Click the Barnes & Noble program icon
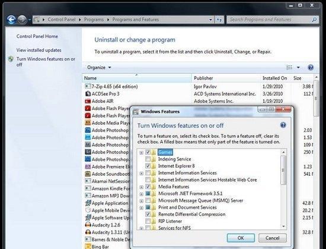The height and width of the screenshot is (249, 326). tap(88, 239)
